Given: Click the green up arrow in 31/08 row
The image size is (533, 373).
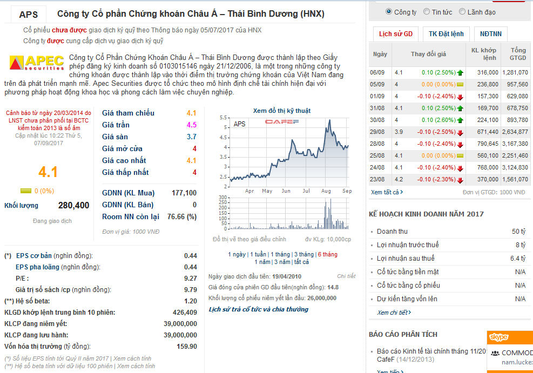Looking at the screenshot, I should (460, 108).
